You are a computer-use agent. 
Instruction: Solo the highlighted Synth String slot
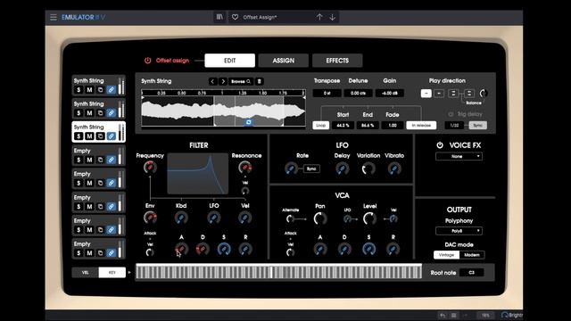point(79,136)
